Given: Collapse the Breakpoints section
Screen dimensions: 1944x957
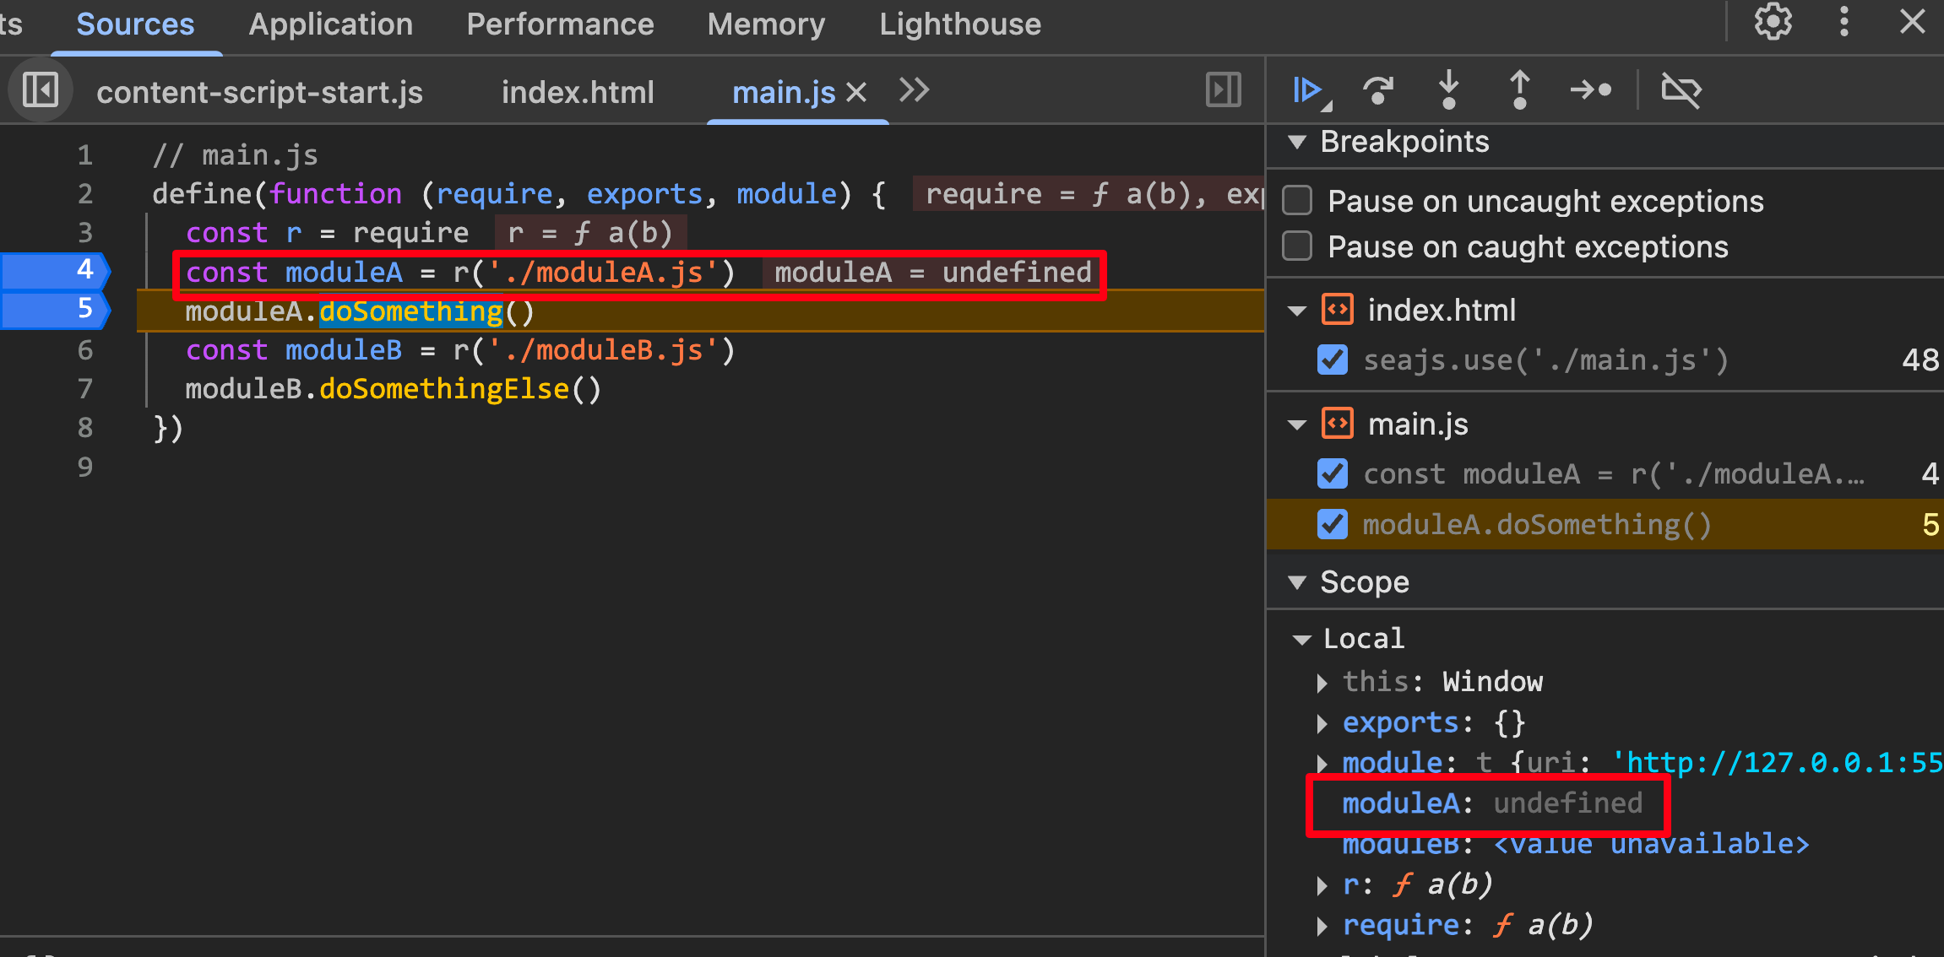Looking at the screenshot, I should [x=1298, y=142].
